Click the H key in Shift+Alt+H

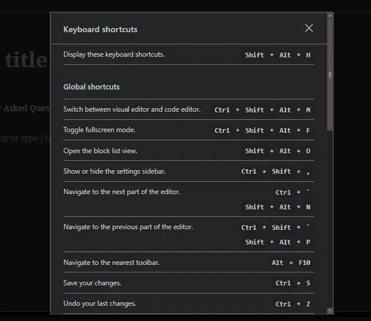click(x=308, y=55)
